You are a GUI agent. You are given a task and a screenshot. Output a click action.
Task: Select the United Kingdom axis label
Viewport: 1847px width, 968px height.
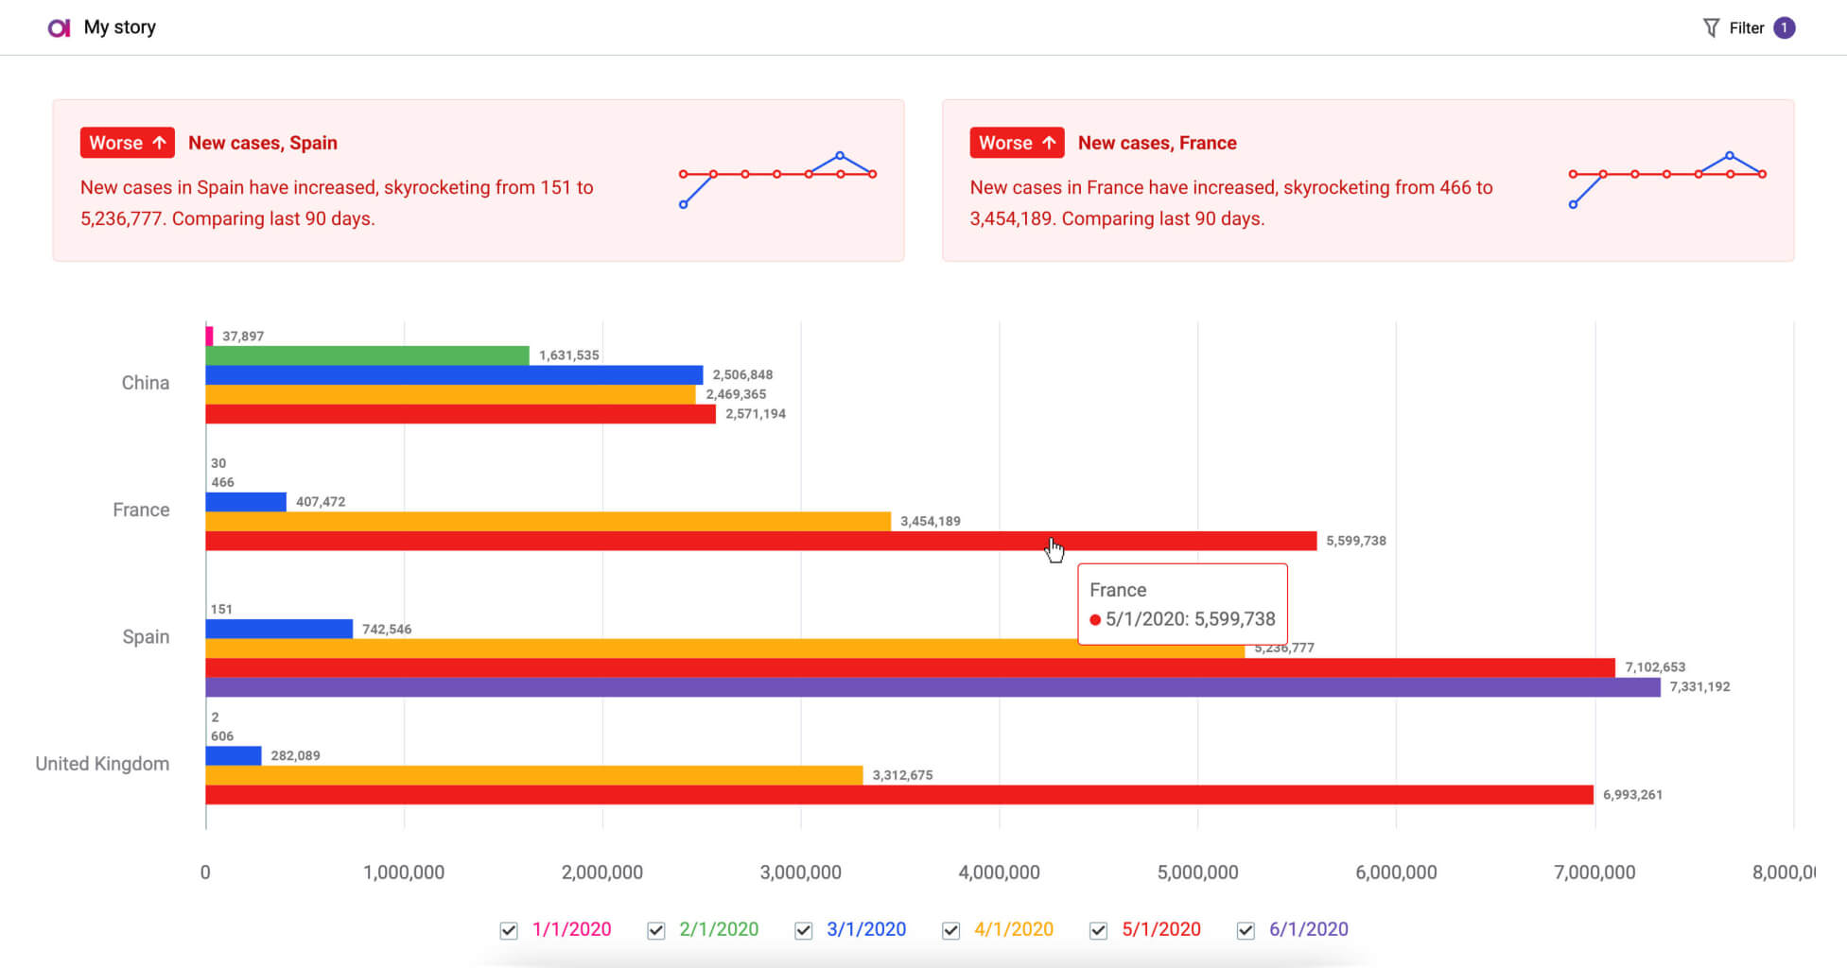[102, 764]
